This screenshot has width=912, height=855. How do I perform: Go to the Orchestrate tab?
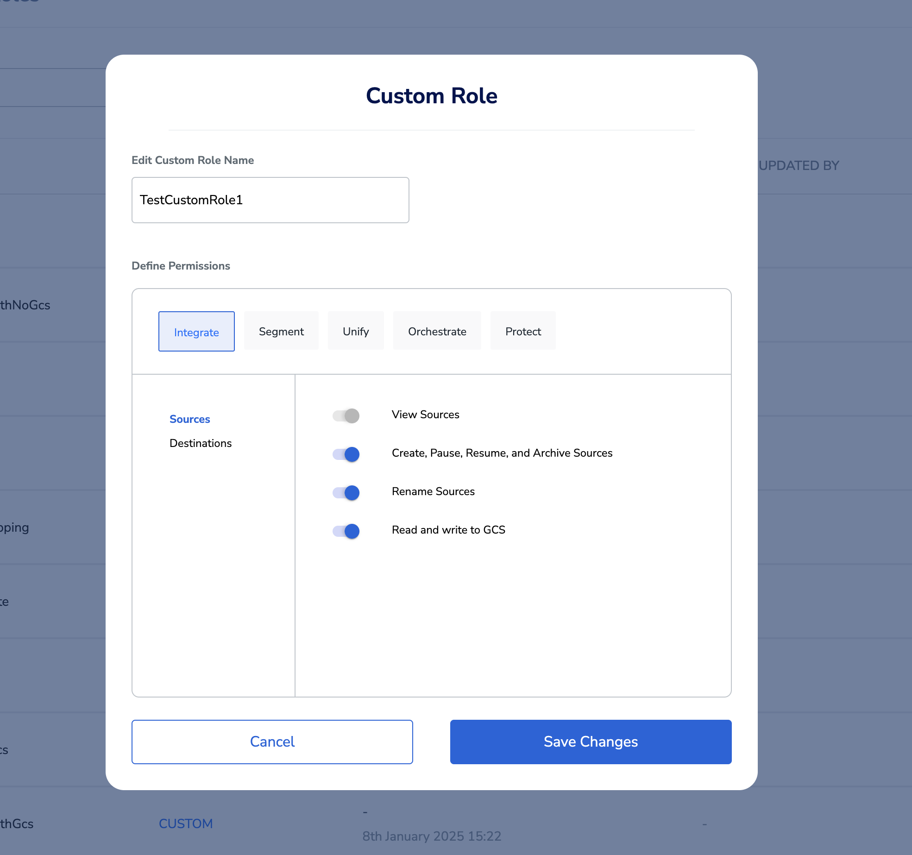coord(437,331)
